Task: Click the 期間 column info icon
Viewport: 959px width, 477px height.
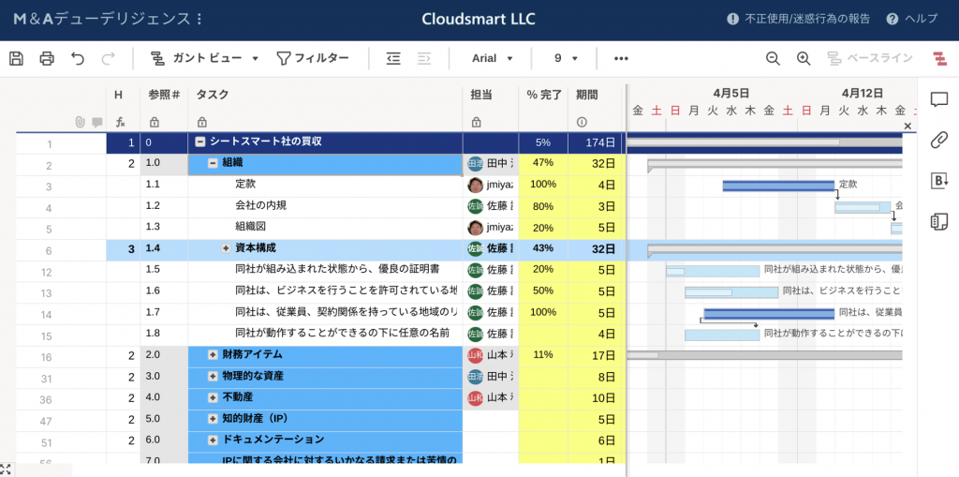Action: click(x=582, y=123)
